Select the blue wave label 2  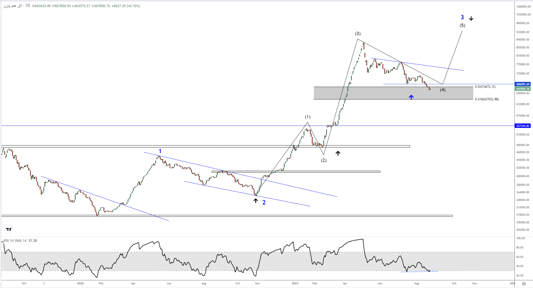[x=264, y=202]
